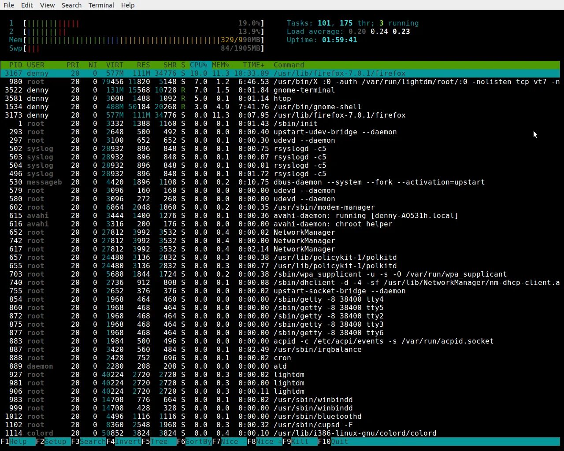Select lightdm process PID 927
The width and height of the screenshot is (564, 451).
coord(280,374)
